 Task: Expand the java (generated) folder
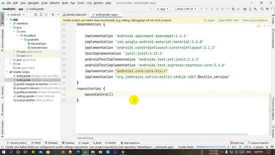tap(10, 60)
